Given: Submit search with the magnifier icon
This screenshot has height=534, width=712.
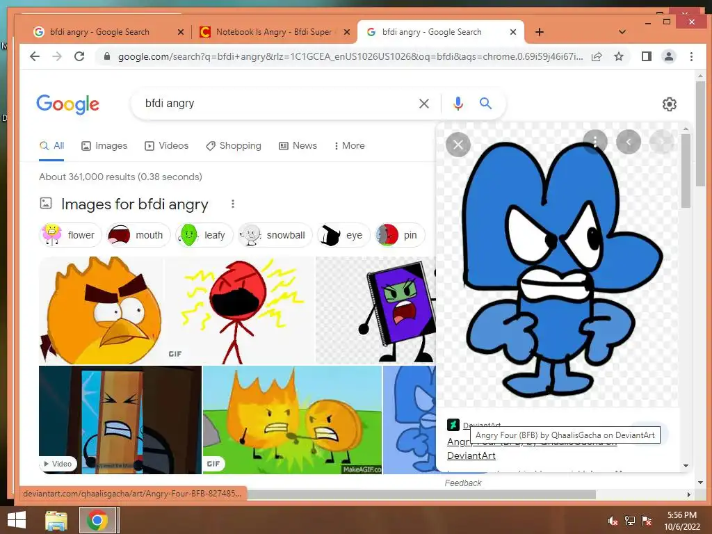Looking at the screenshot, I should [485, 104].
